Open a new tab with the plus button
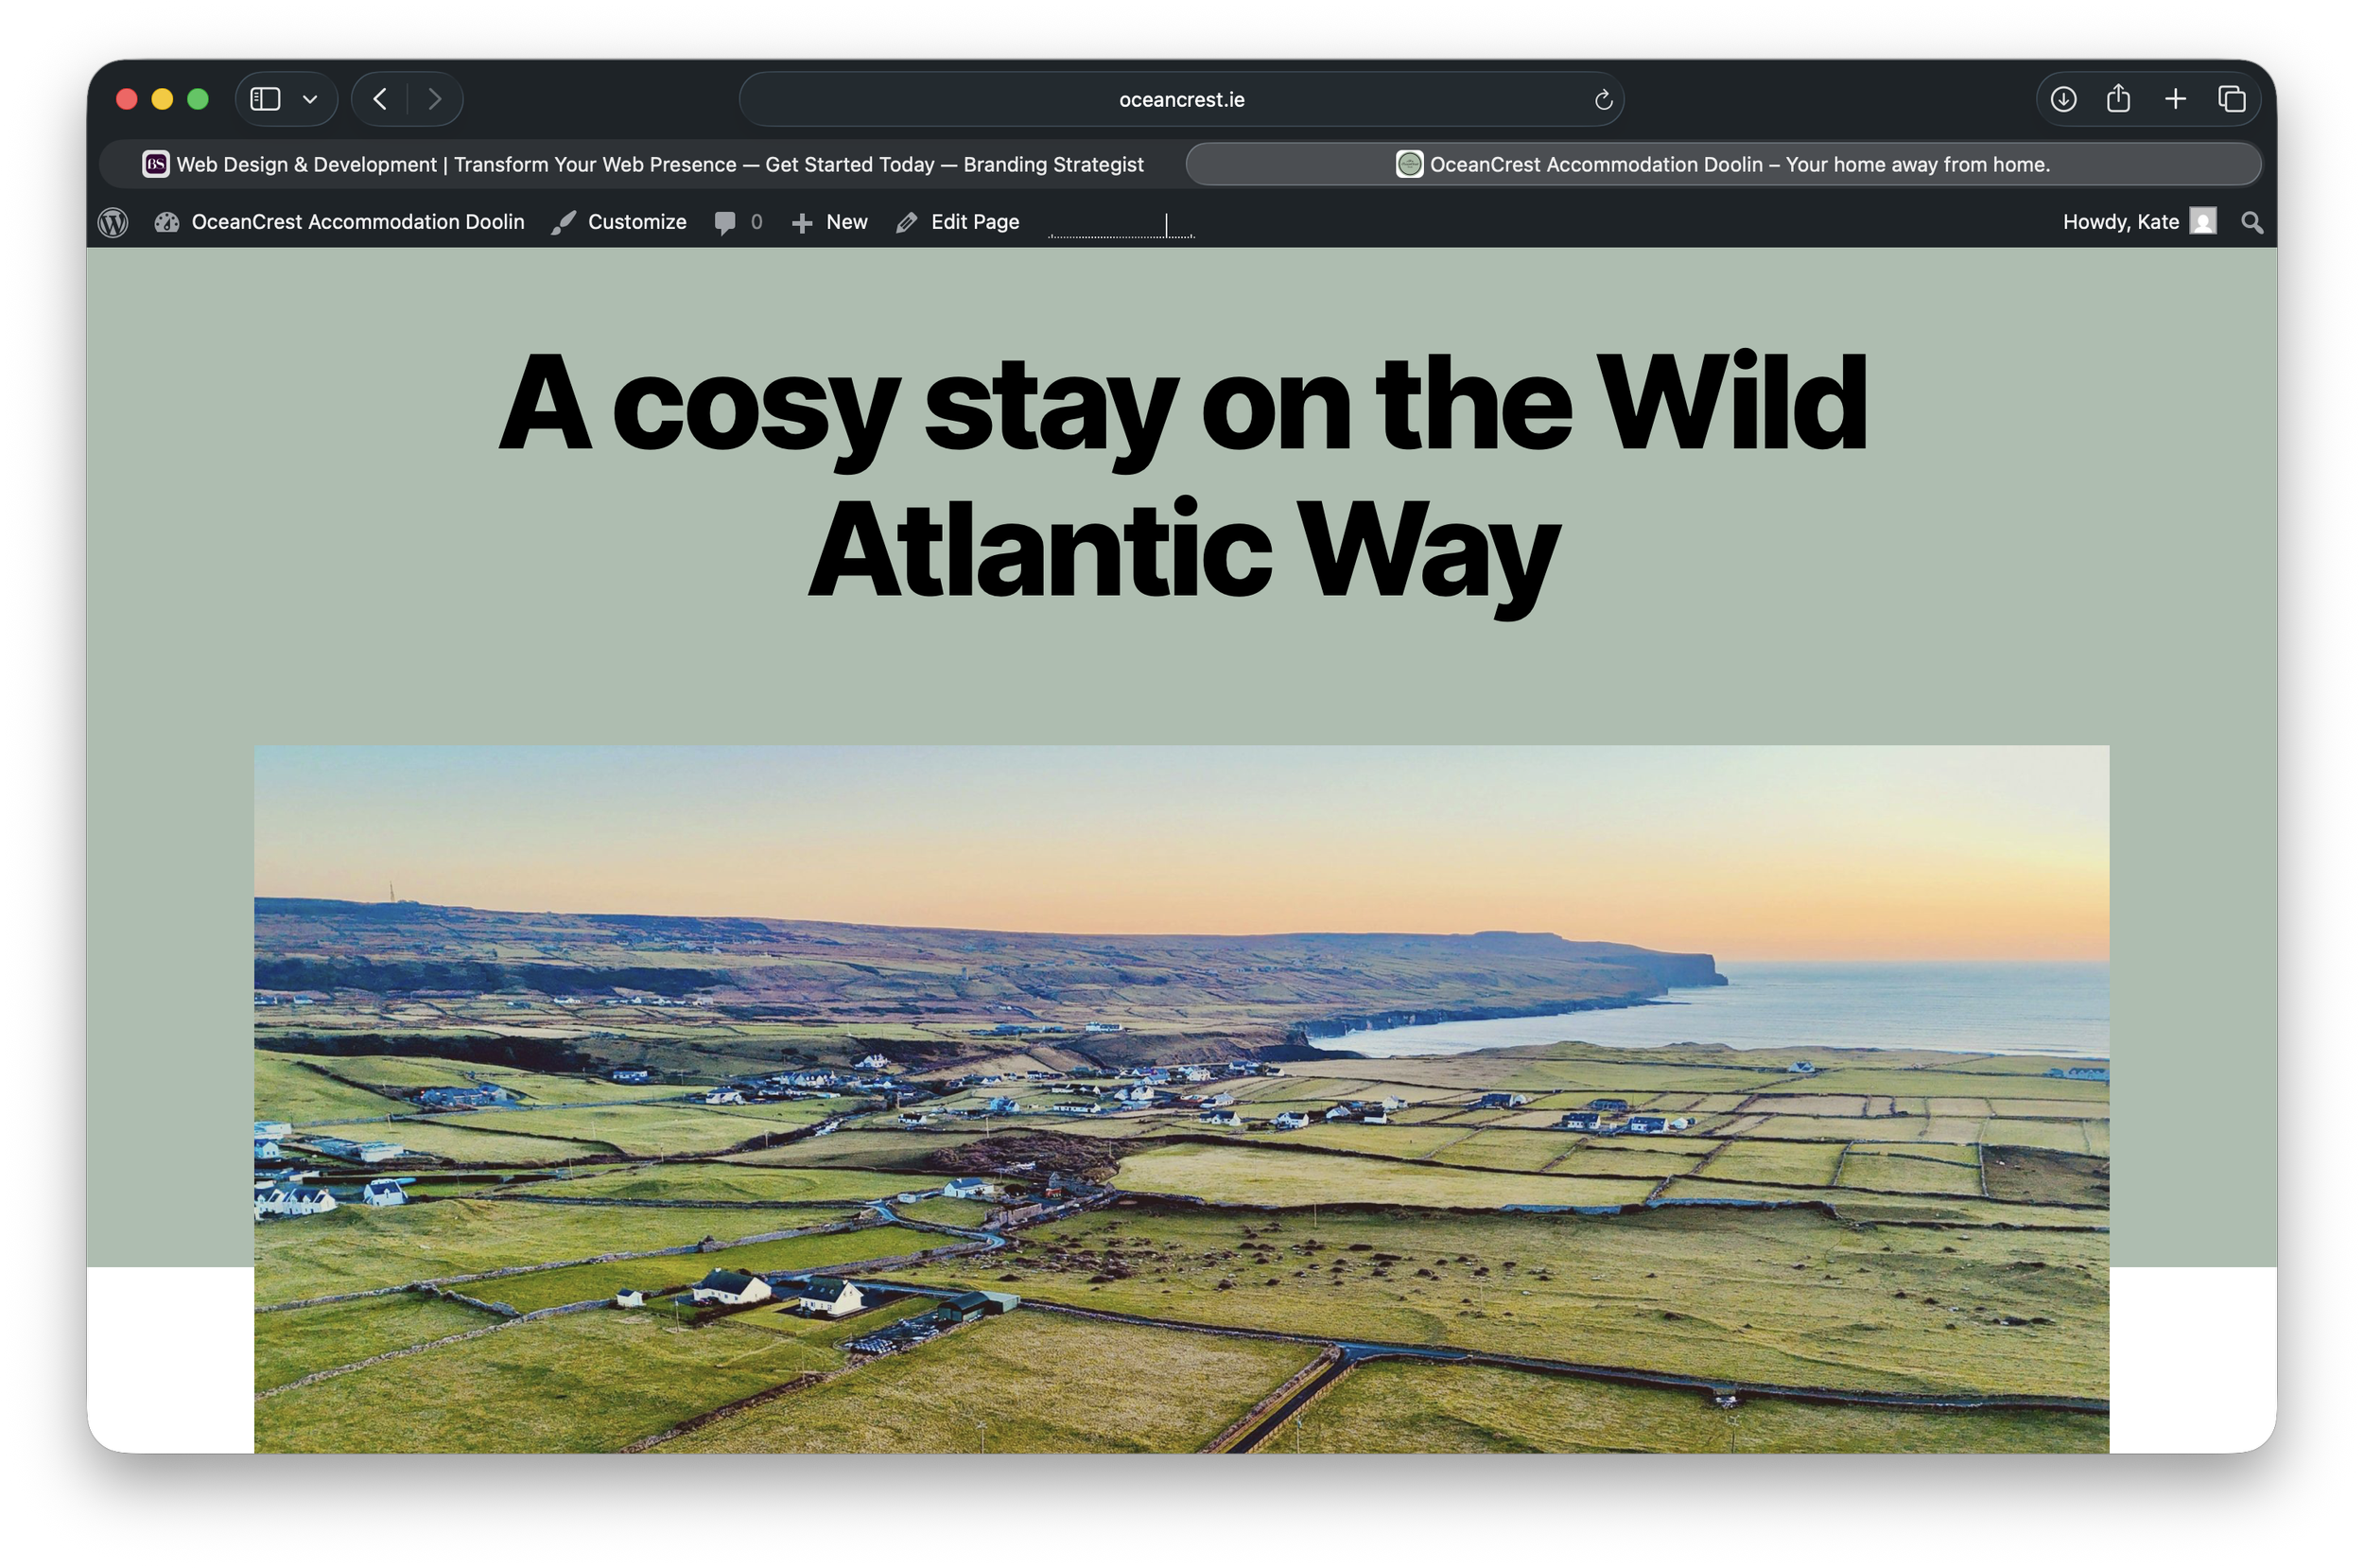2364x1568 pixels. (x=2175, y=99)
